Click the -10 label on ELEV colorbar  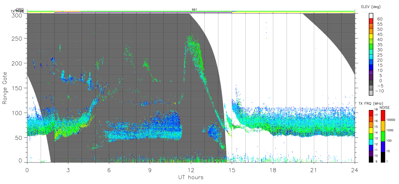380,91
